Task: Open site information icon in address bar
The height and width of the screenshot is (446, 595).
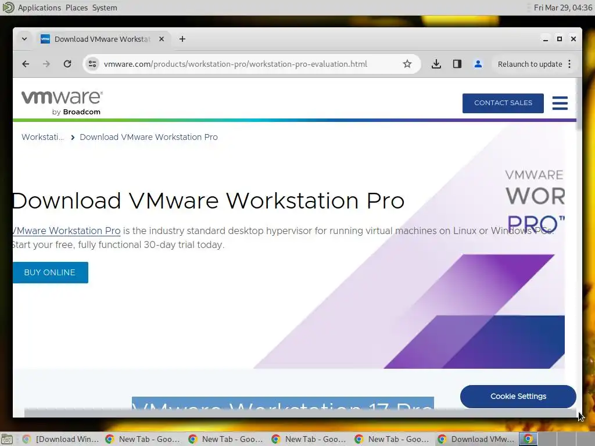Action: pyautogui.click(x=92, y=64)
